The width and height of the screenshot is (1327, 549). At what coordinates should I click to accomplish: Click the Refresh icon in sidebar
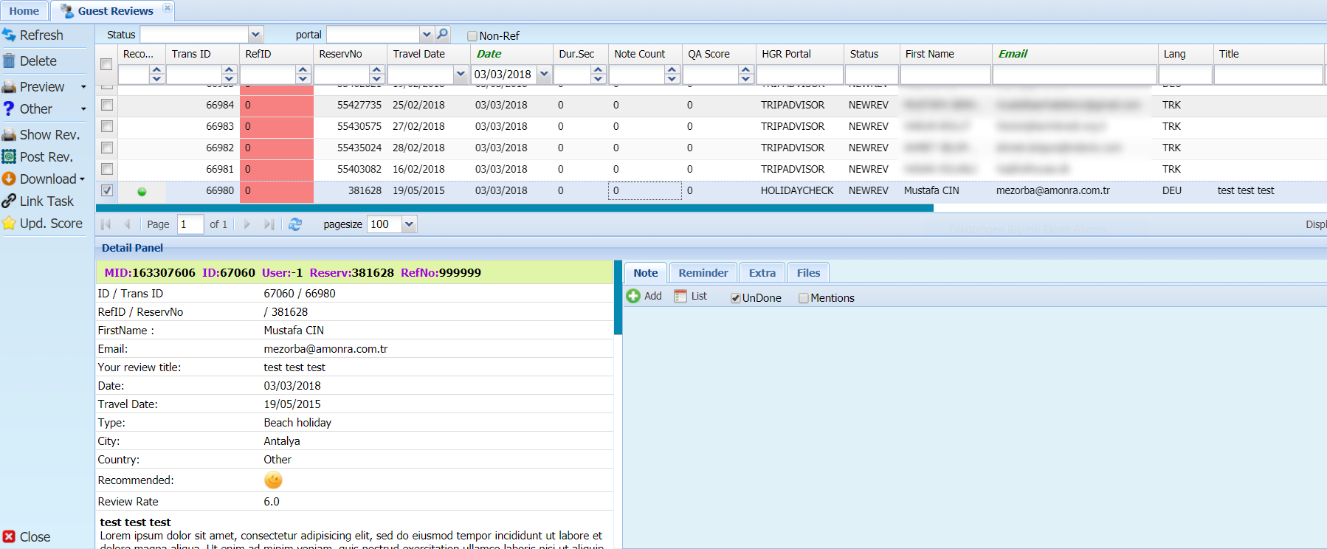(9, 35)
